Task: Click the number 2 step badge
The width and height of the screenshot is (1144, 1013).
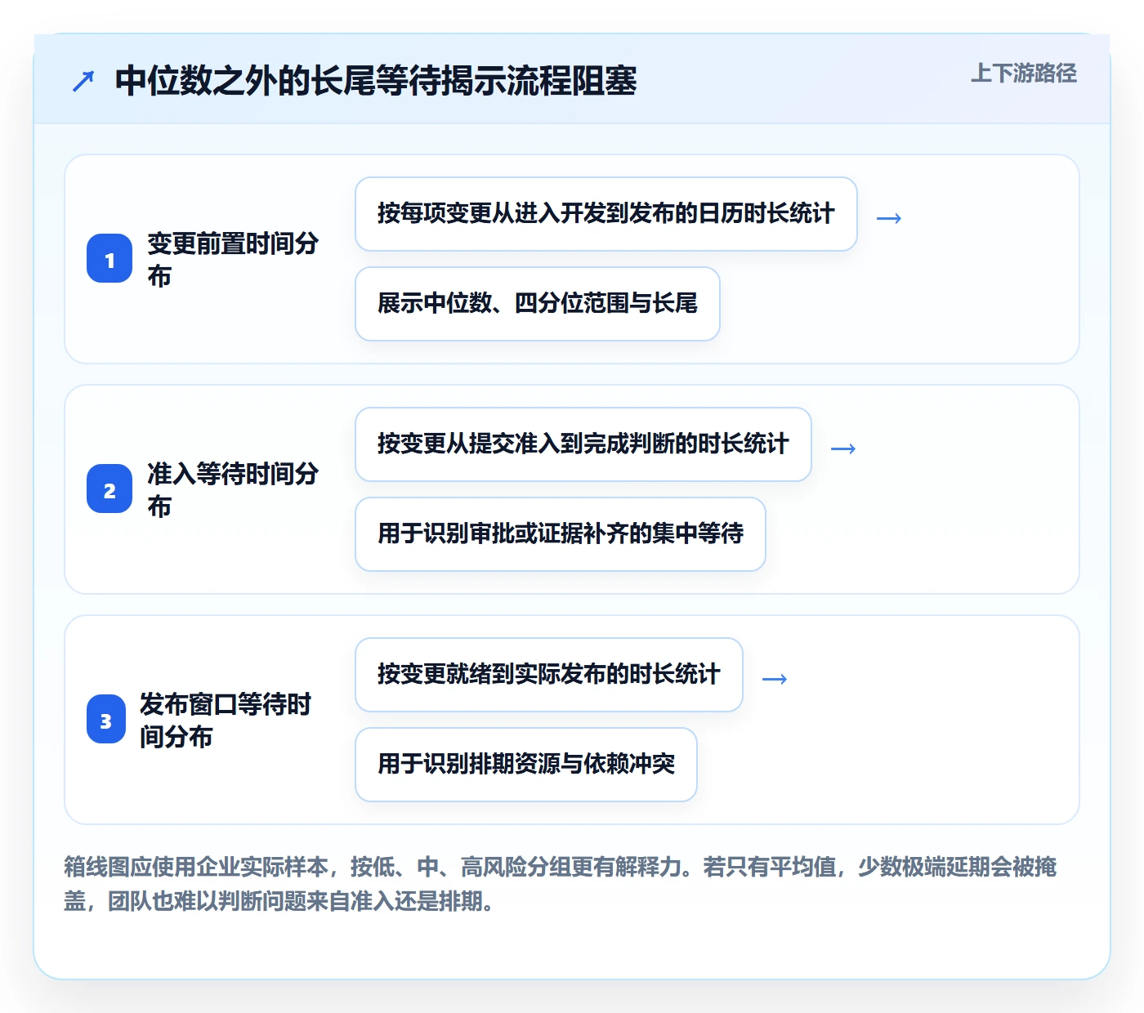Action: pyautogui.click(x=109, y=489)
